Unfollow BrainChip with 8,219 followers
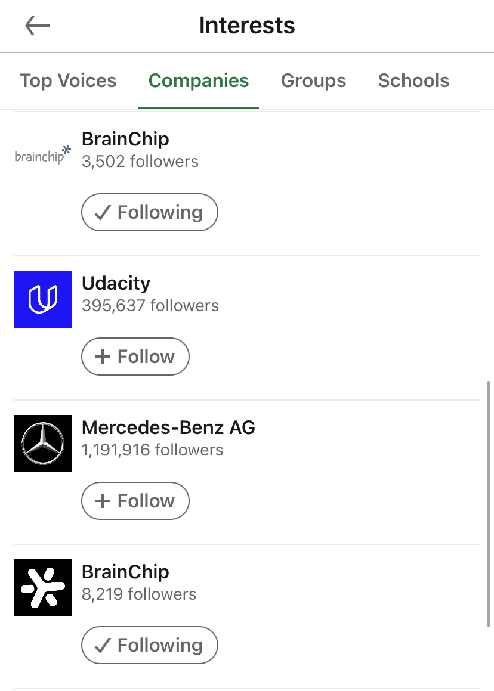494x691 pixels. click(x=150, y=645)
